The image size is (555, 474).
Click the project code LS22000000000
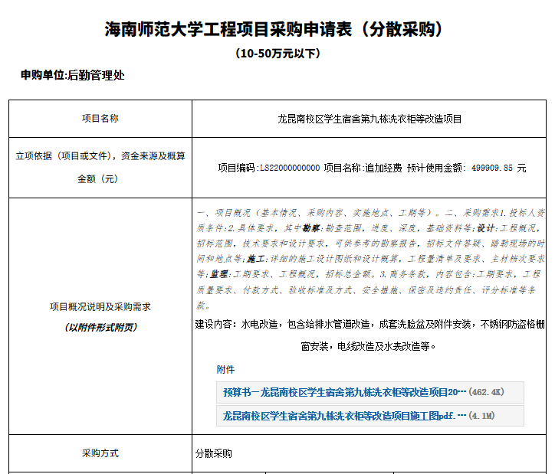[x=290, y=168]
